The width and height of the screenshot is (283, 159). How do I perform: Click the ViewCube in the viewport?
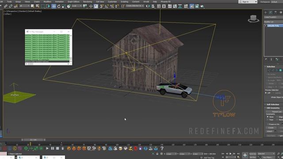(253, 19)
